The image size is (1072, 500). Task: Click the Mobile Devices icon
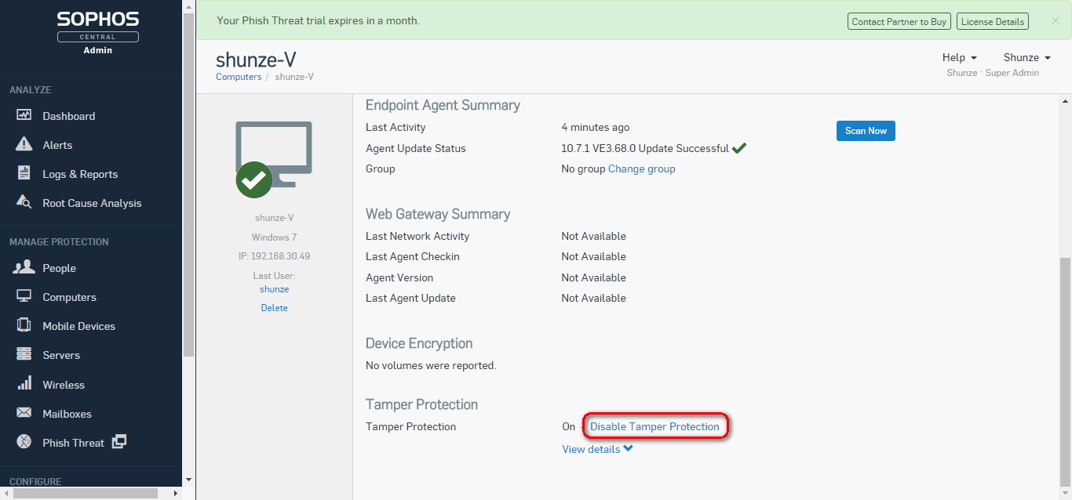click(x=24, y=325)
